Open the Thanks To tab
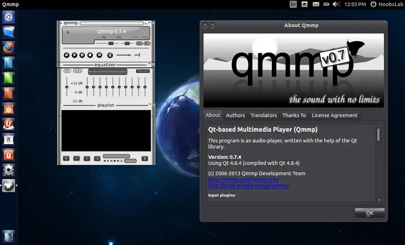This screenshot has height=245, width=405. pyautogui.click(x=294, y=115)
